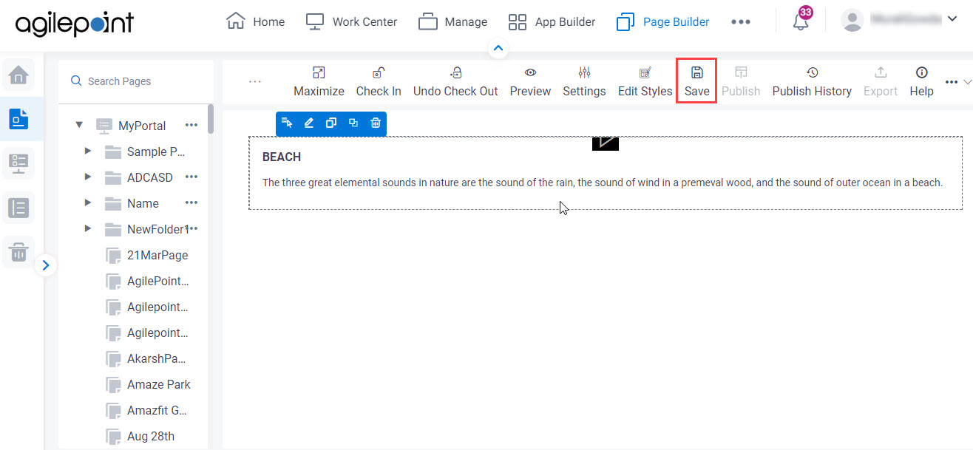Image resolution: width=973 pixels, height=450 pixels.
Task: Click the Publish toolbar item
Action: (741, 81)
